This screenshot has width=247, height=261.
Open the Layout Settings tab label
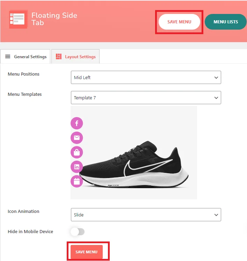[80, 57]
